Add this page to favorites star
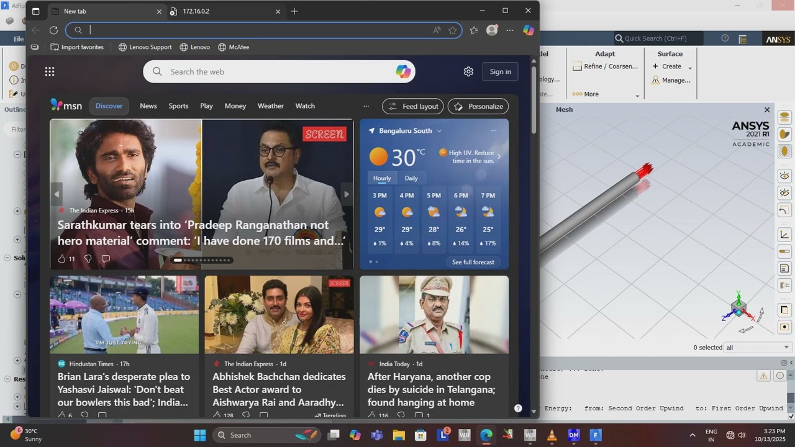Viewport: 795px width, 447px height. pos(453,30)
